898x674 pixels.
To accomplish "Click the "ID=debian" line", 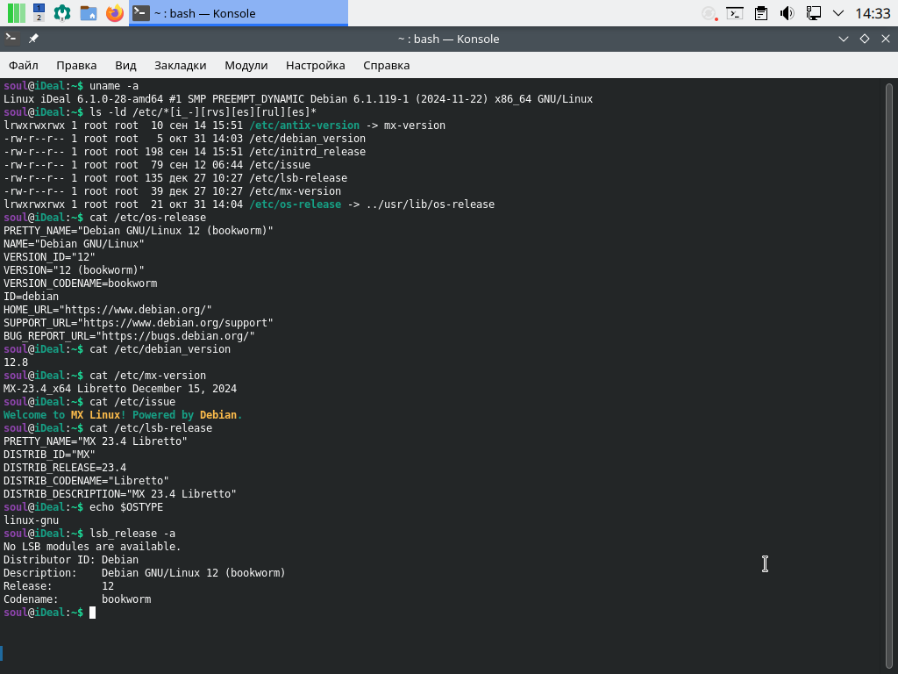I will [31, 297].
